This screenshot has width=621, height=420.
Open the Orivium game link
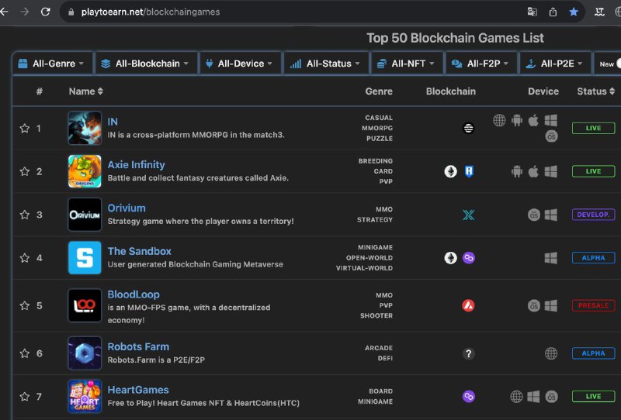(x=127, y=208)
